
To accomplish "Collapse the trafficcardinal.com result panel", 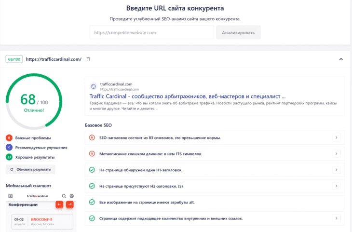I will point(341,59).
